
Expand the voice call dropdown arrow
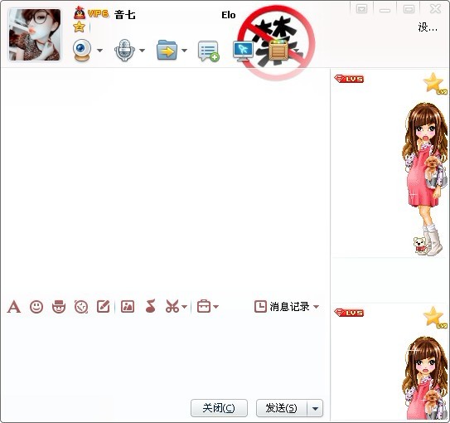click(x=142, y=51)
